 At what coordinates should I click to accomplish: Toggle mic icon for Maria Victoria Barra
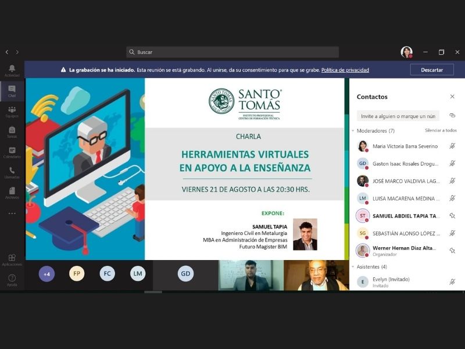click(452, 146)
